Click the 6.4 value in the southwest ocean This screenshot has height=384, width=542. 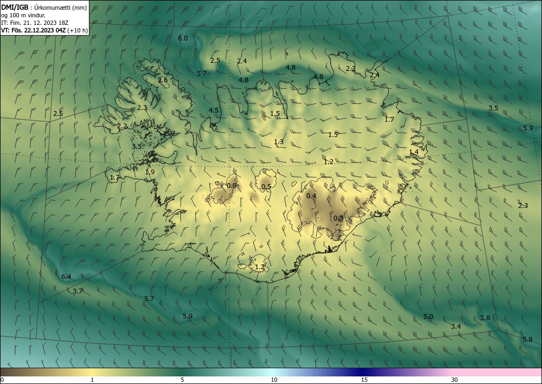click(66, 277)
